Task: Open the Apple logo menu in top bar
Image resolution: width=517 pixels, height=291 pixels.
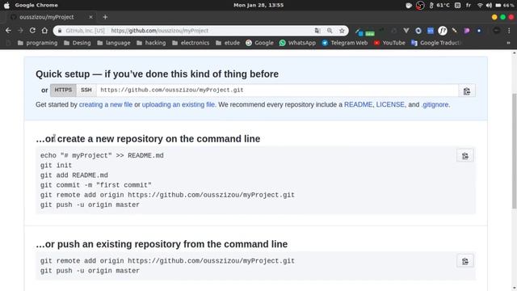Action: [x=6, y=6]
